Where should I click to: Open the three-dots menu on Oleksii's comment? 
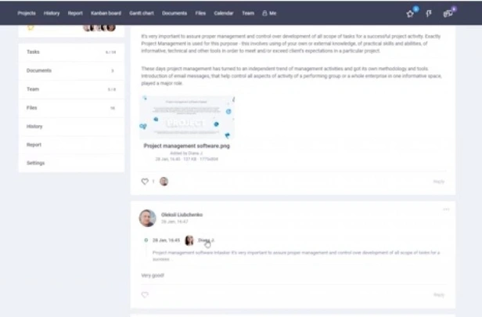446,210
